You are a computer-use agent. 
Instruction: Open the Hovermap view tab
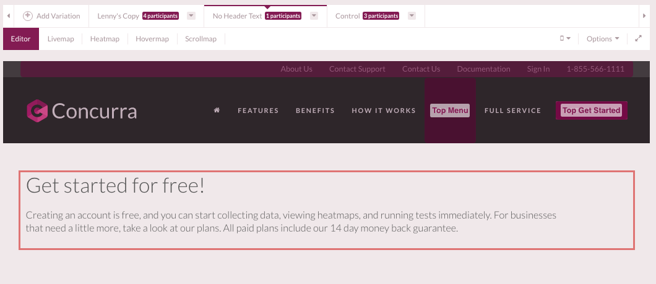click(x=152, y=39)
